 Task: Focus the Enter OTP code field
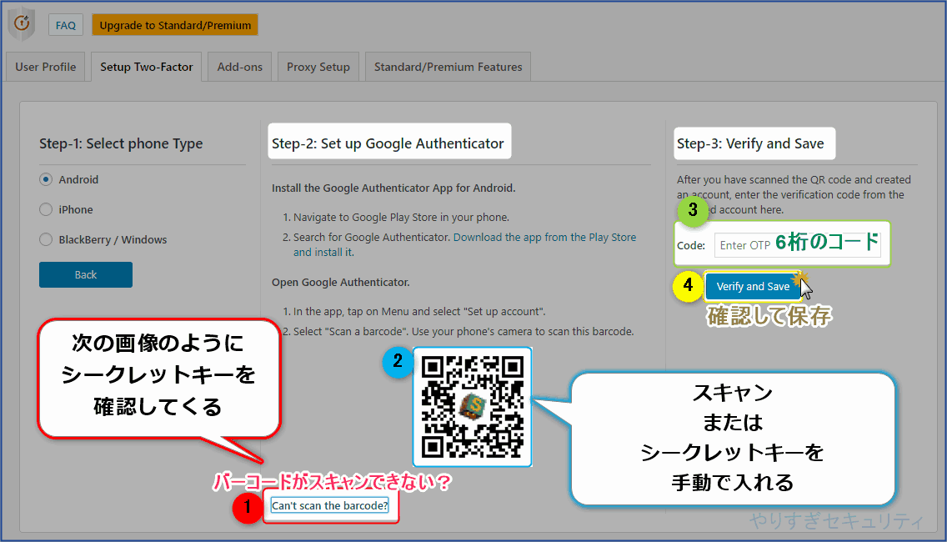coord(797,245)
